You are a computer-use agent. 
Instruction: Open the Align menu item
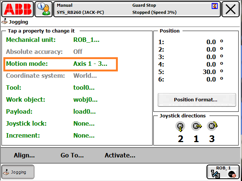[x=24, y=156]
